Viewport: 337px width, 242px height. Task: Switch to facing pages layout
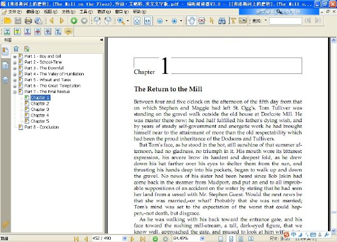pos(251,239)
